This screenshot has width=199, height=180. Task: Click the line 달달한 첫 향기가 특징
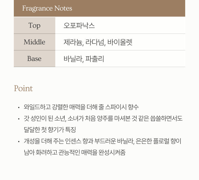(50, 130)
